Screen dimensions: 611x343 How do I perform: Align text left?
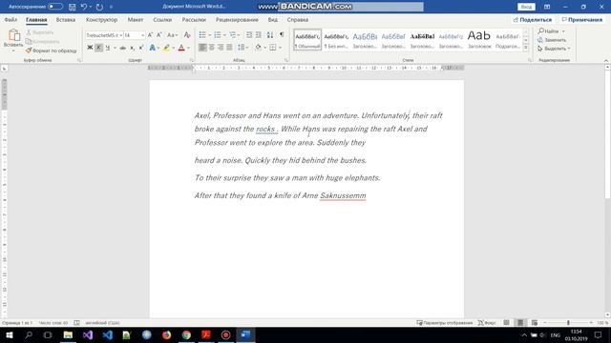tap(202, 48)
